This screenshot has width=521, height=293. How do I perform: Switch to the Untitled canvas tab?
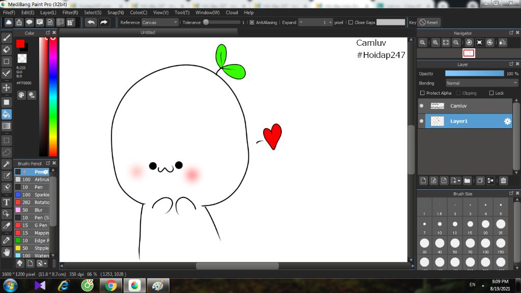point(148,32)
